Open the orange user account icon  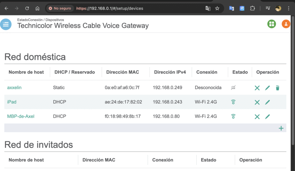click(286, 24)
